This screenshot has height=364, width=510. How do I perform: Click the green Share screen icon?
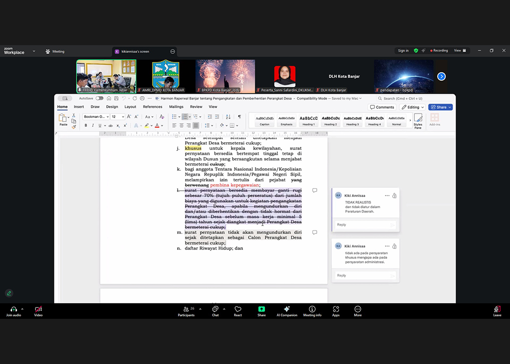(x=261, y=309)
